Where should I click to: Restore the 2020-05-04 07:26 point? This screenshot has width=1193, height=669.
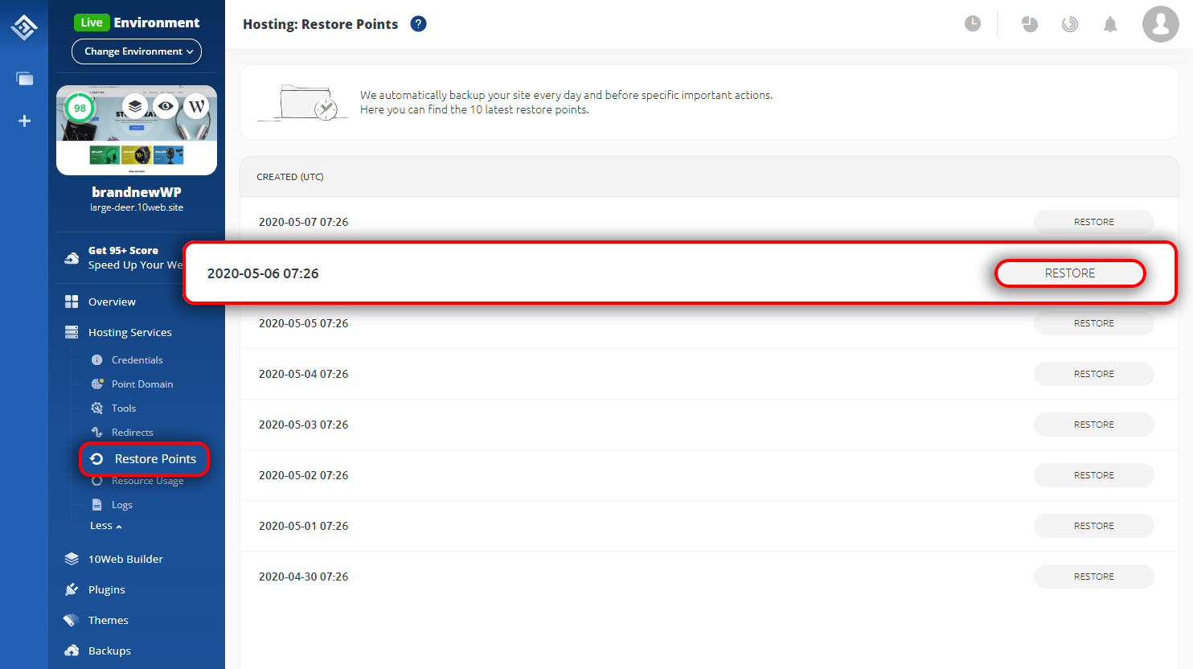pos(1094,374)
